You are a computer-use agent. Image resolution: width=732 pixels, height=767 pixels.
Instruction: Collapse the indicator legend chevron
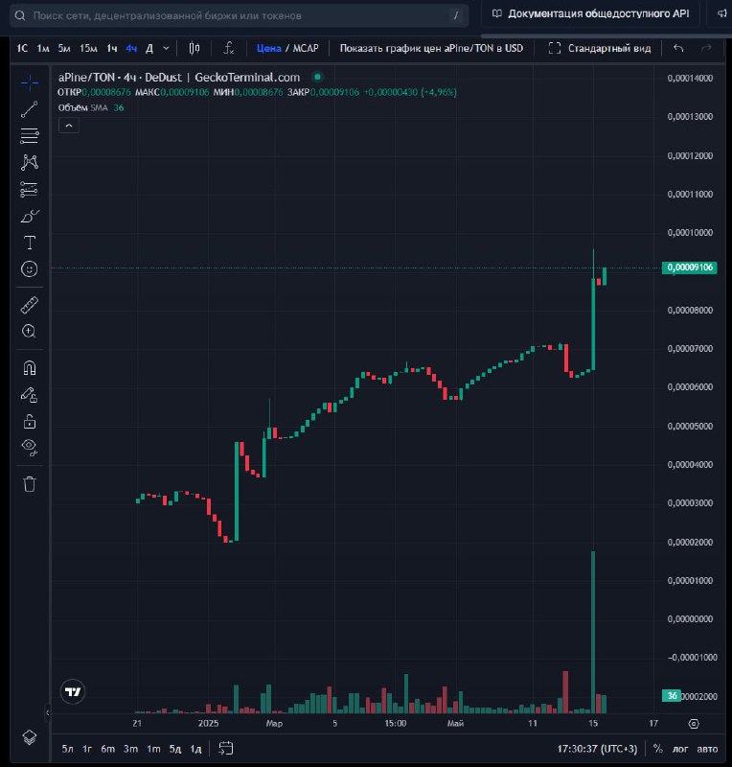click(x=67, y=126)
